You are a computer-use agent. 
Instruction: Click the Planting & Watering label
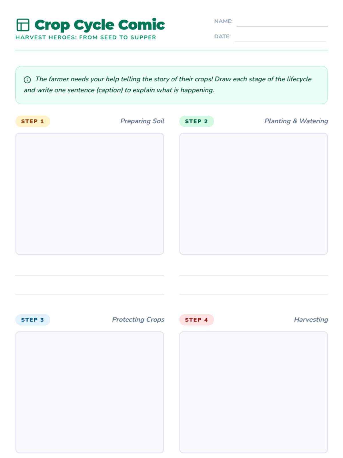click(x=296, y=121)
